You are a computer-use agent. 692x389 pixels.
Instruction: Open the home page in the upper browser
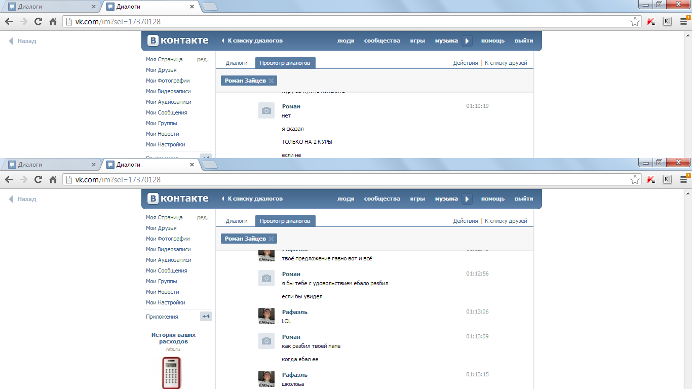(53, 22)
